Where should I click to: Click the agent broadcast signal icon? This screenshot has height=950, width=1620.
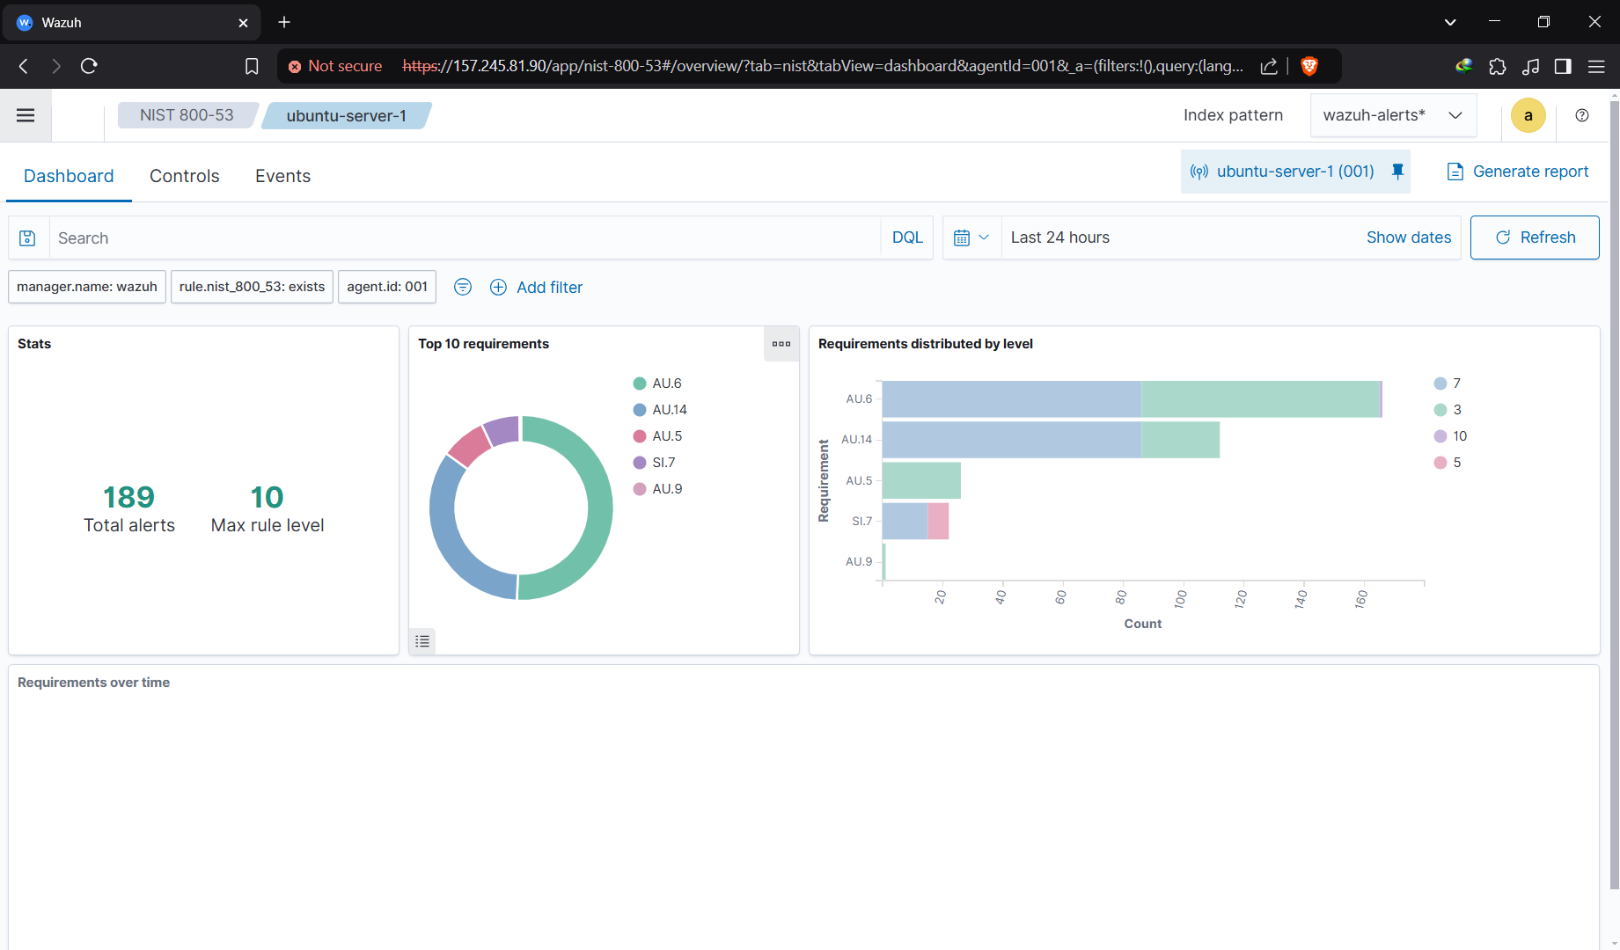click(x=1199, y=172)
